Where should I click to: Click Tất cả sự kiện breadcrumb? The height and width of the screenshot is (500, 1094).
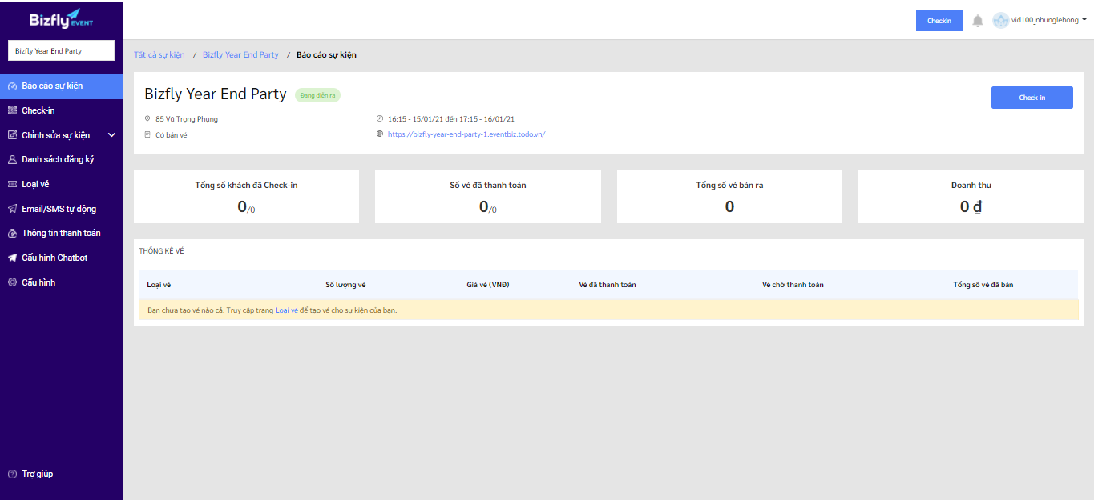[159, 55]
